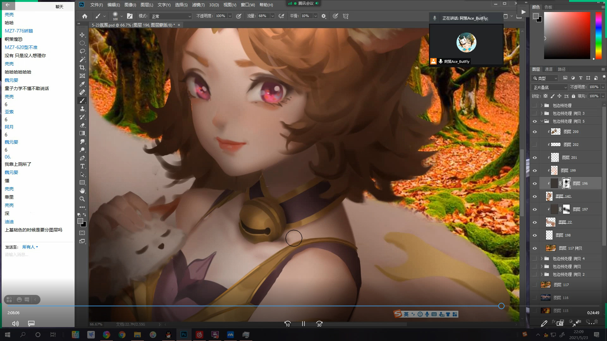Click the video progress bar handle
Viewport: 607px width, 341px height.
(x=501, y=306)
